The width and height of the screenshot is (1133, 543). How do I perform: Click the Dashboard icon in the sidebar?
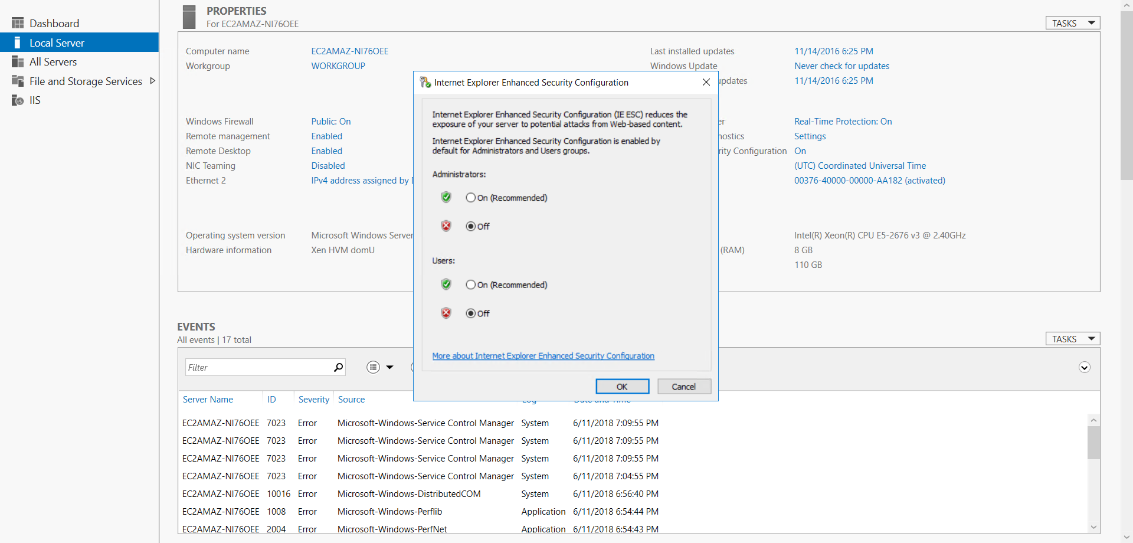coord(18,23)
